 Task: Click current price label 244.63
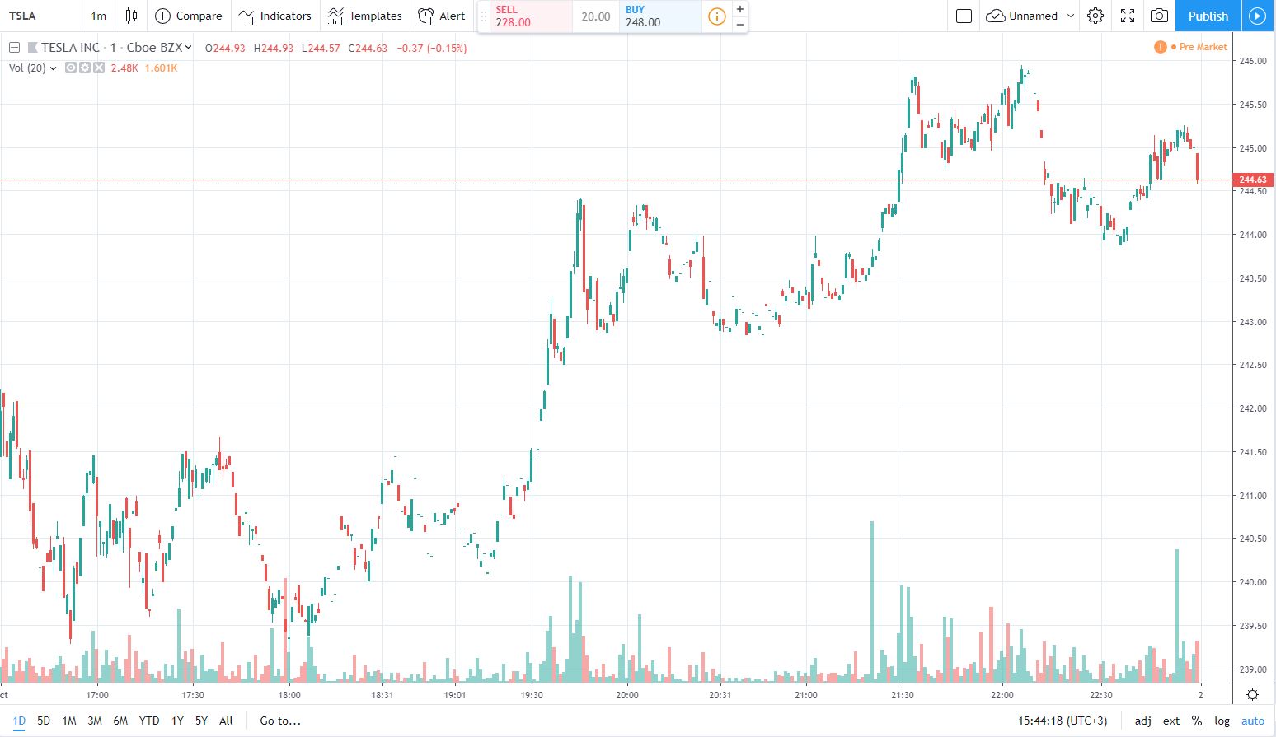pos(1253,180)
